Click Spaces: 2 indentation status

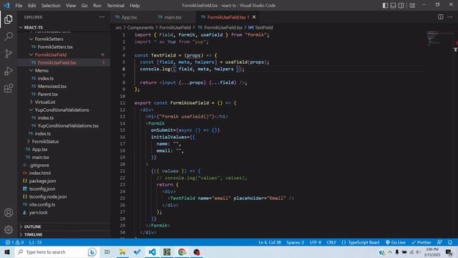[295, 242]
